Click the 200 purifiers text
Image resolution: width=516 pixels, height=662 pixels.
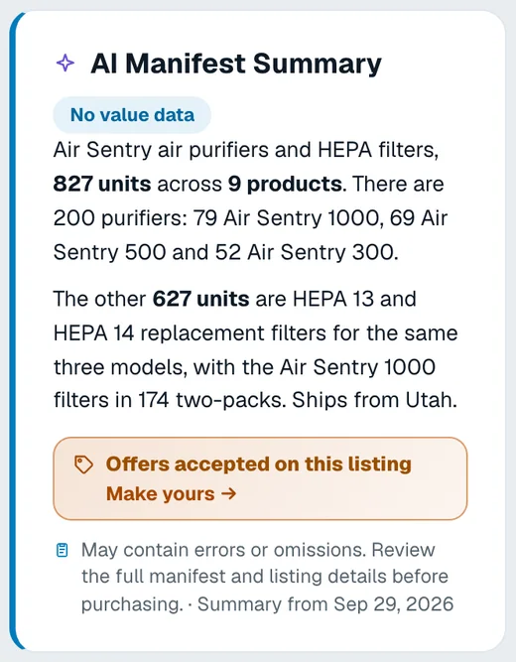120,218
